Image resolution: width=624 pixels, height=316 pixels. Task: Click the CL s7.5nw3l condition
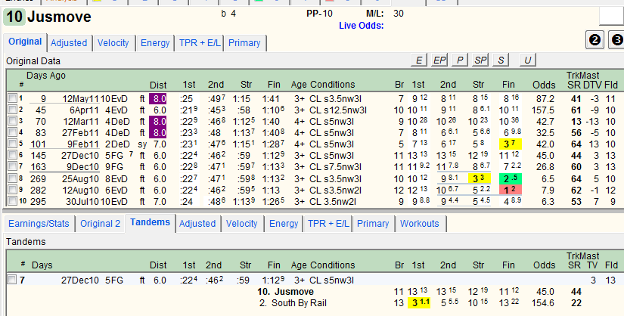point(335,167)
